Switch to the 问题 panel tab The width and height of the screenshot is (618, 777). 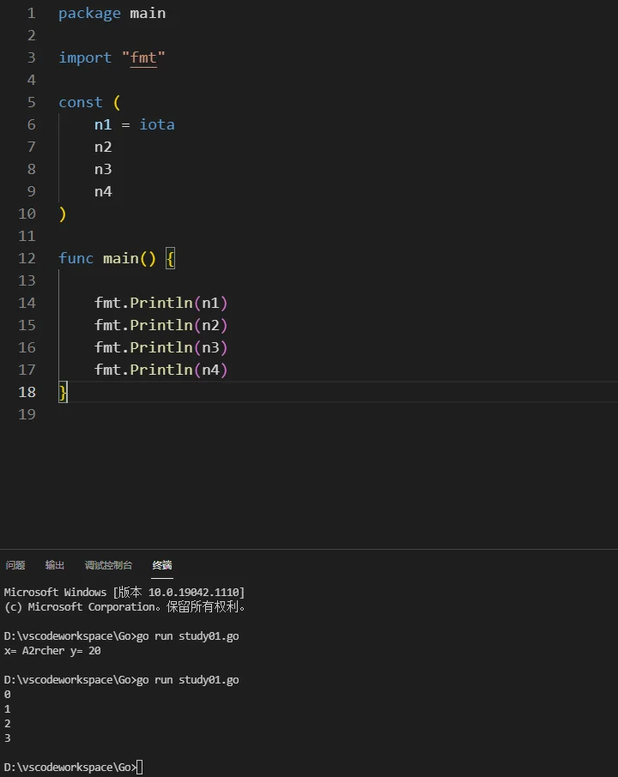click(x=15, y=565)
